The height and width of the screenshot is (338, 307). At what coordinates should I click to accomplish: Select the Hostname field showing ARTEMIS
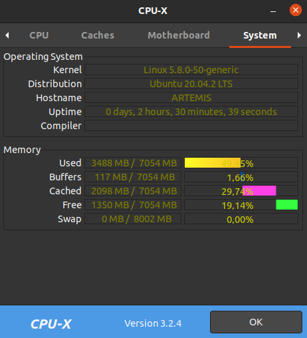click(191, 98)
